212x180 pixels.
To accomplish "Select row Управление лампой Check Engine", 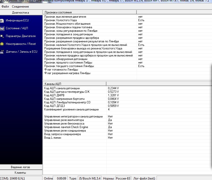I will point(127,127).
